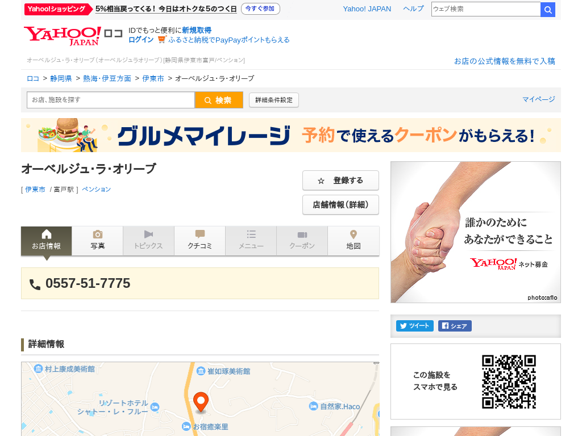Click the phone number 0557-51-7775
The width and height of the screenshot is (582, 436).
88,284
